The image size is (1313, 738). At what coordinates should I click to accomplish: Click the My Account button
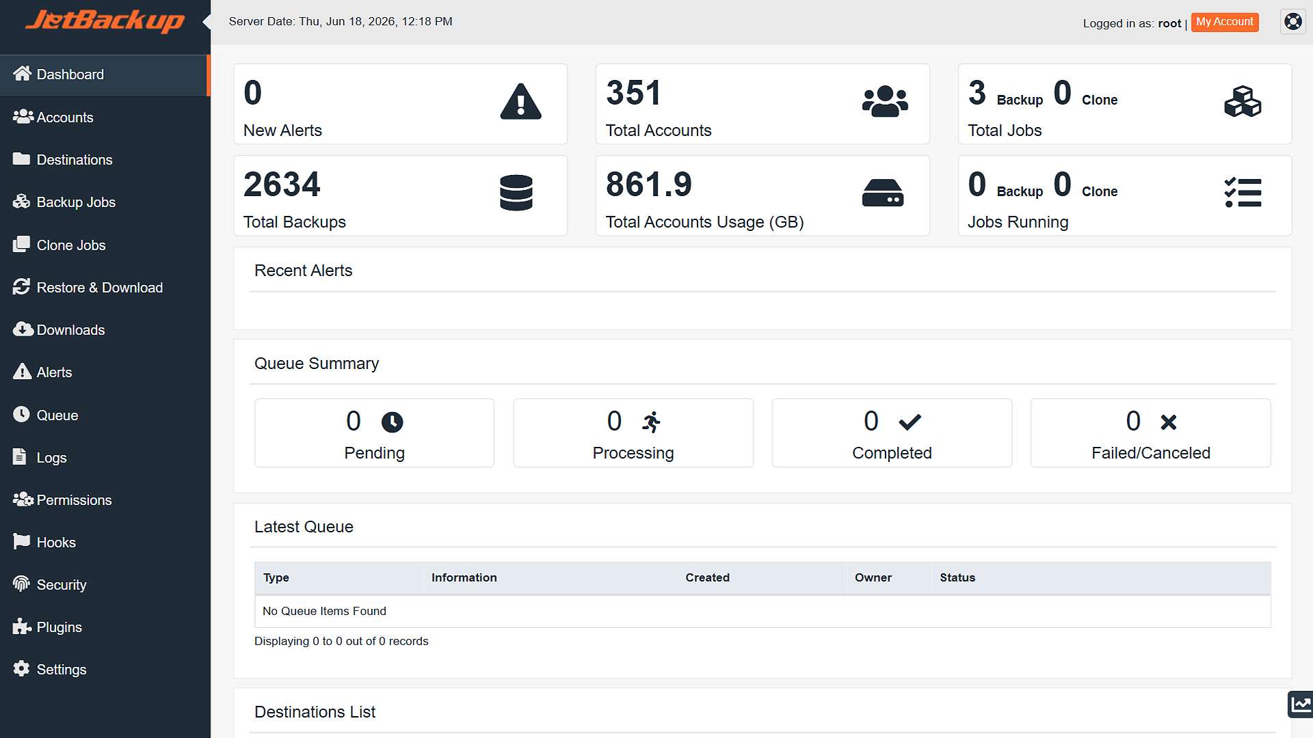pos(1225,22)
